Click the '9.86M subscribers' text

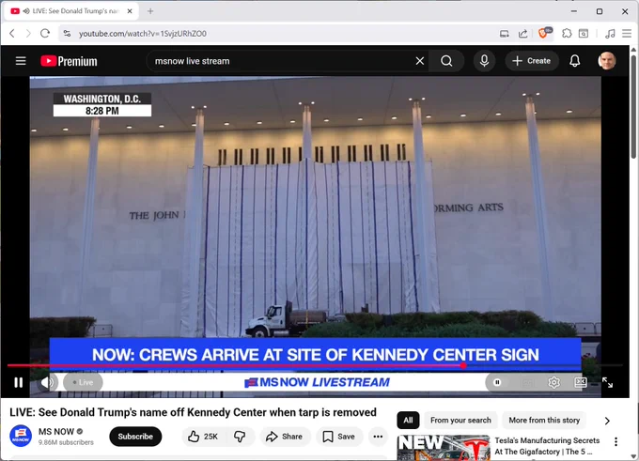click(66, 442)
